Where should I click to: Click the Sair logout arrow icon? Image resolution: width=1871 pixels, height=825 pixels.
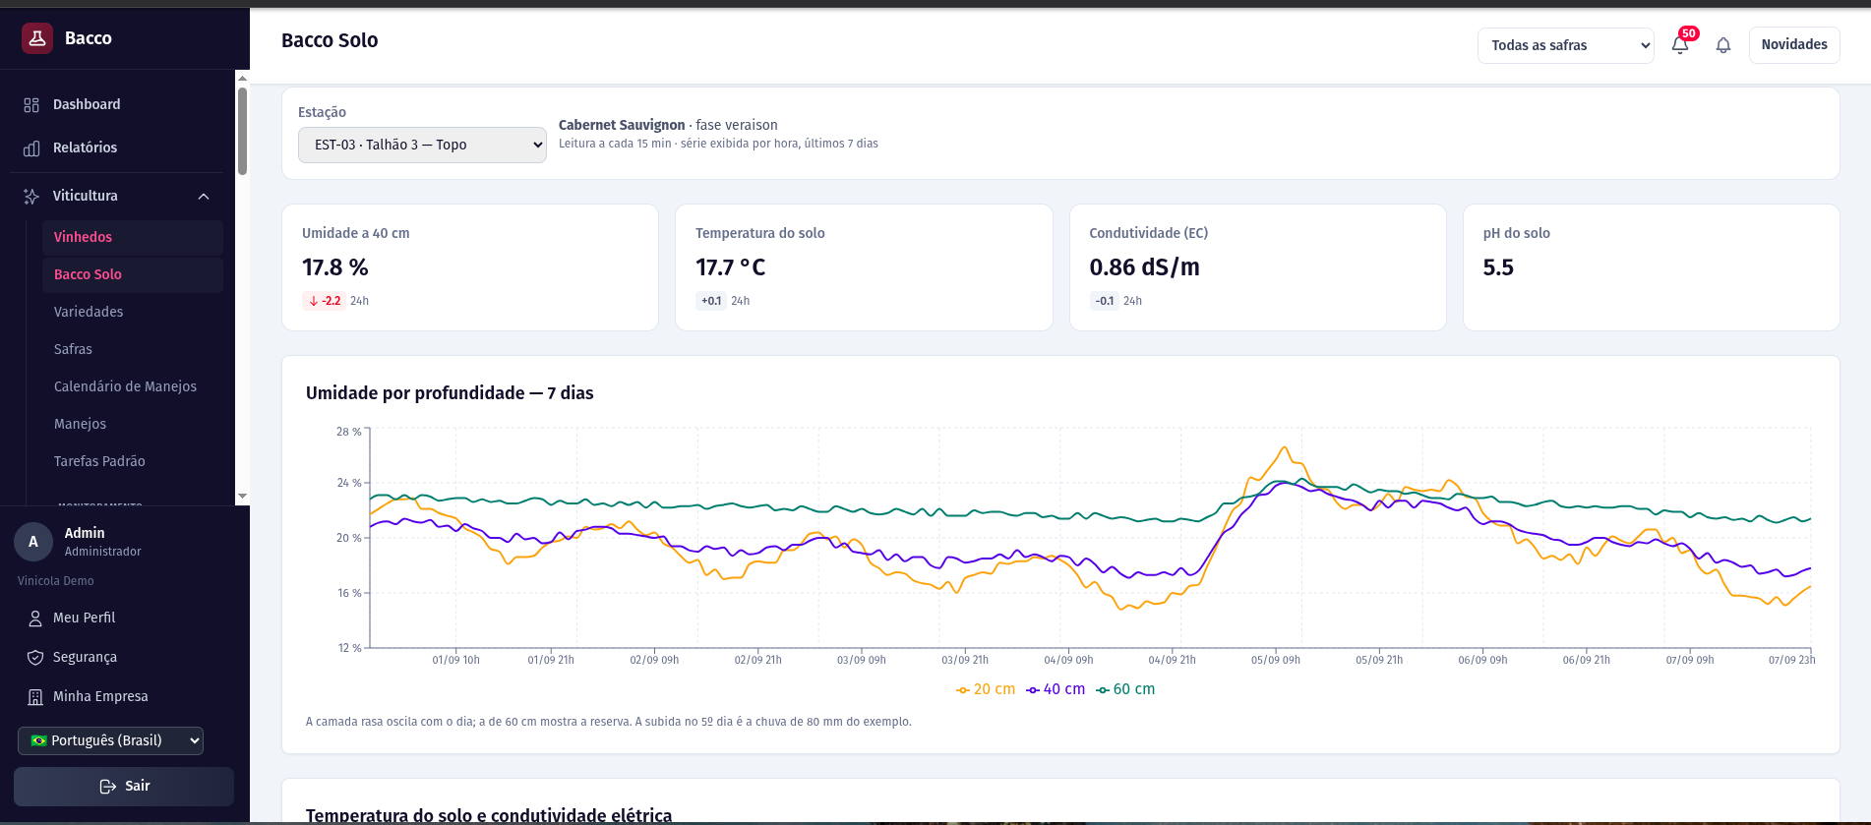(x=108, y=787)
